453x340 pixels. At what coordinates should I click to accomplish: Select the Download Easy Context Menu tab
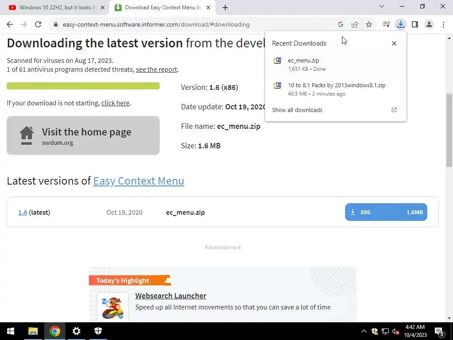pos(163,8)
